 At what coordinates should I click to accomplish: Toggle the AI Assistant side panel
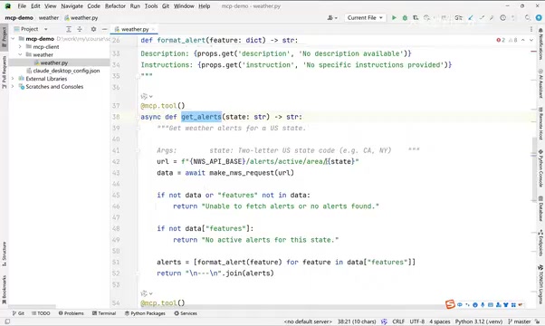(540, 83)
